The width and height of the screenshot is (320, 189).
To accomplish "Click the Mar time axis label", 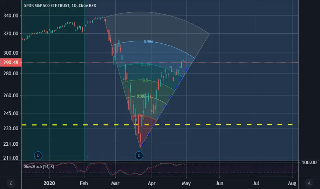I will pos(115,183).
